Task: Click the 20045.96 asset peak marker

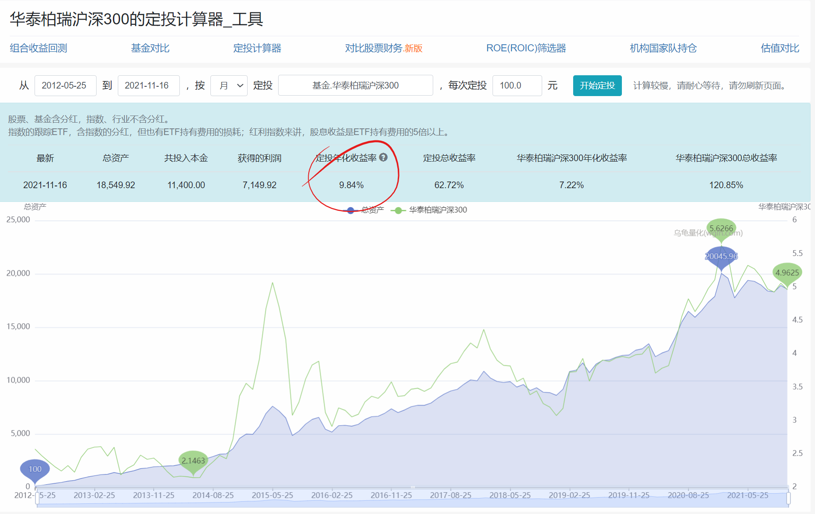Action: (721, 256)
